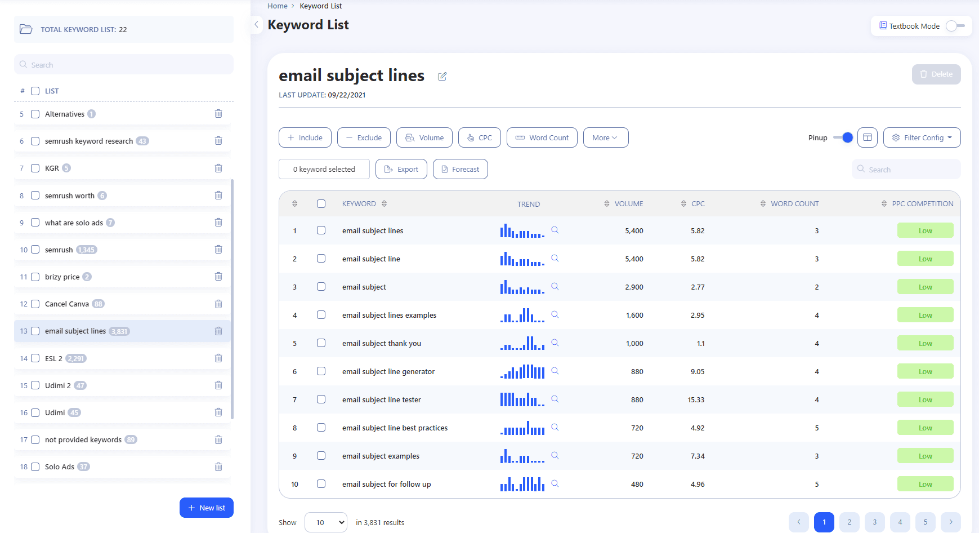Inspect trend for email subject lines
This screenshot has height=533, width=979.
click(x=555, y=230)
